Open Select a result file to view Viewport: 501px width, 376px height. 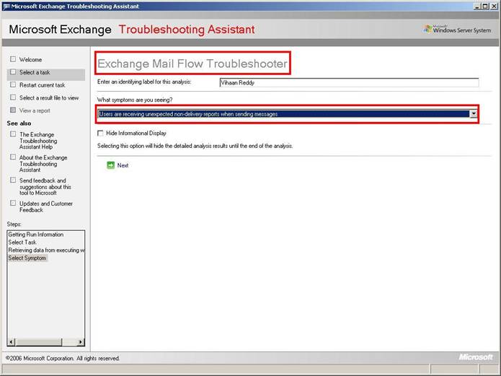tap(49, 98)
